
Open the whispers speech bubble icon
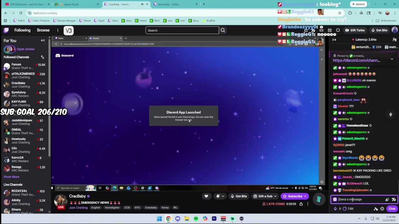pyautogui.click(x=338, y=30)
